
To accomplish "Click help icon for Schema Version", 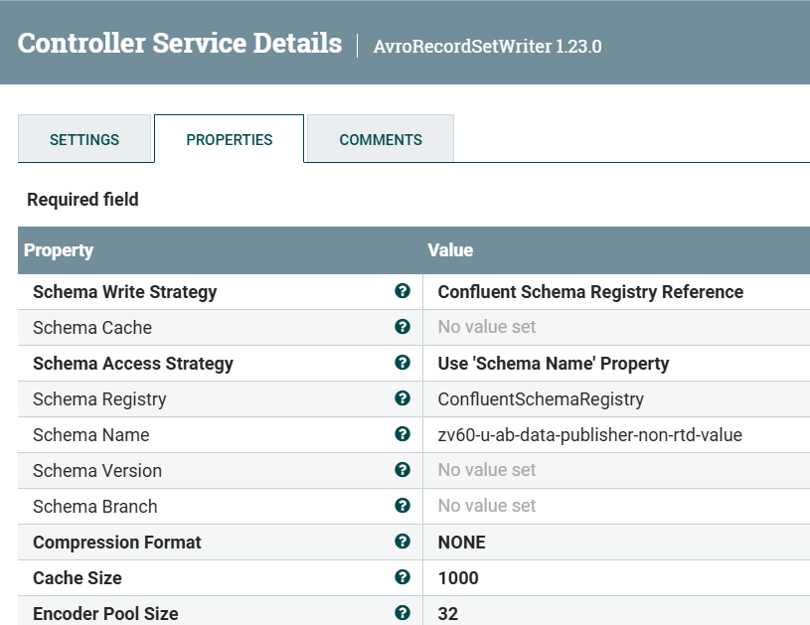I will (x=402, y=470).
